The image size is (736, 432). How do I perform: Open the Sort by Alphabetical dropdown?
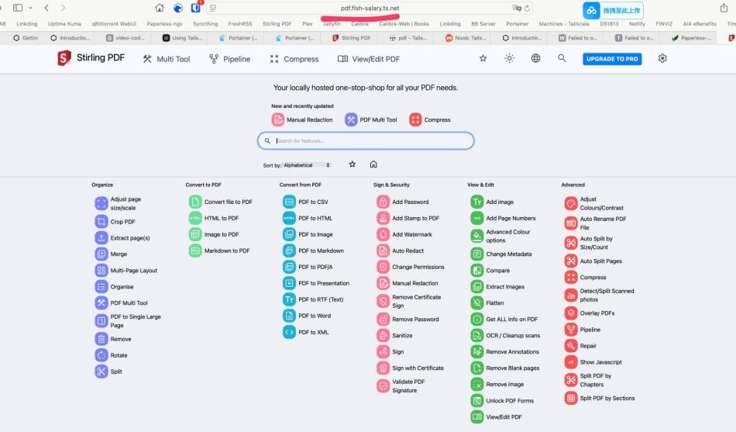[x=307, y=165]
